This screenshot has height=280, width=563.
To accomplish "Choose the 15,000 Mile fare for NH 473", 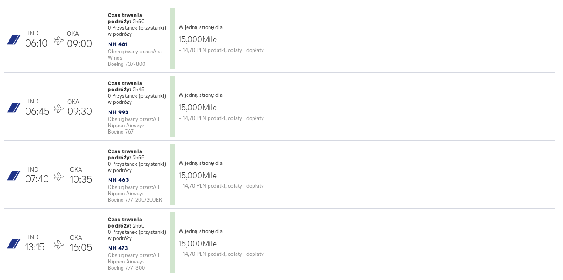I will 197,244.
